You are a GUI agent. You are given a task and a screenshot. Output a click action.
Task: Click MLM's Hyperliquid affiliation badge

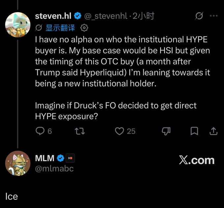70,158
